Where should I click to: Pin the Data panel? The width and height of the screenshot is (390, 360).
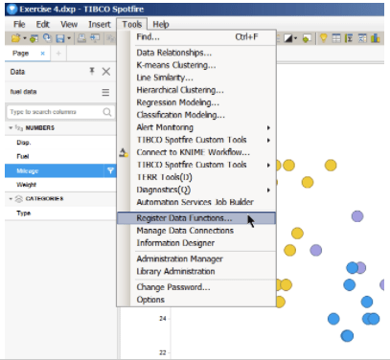(92, 71)
